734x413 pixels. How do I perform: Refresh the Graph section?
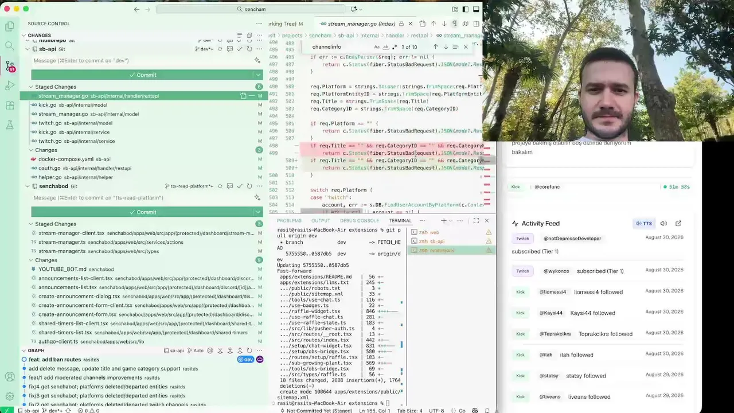(249, 350)
